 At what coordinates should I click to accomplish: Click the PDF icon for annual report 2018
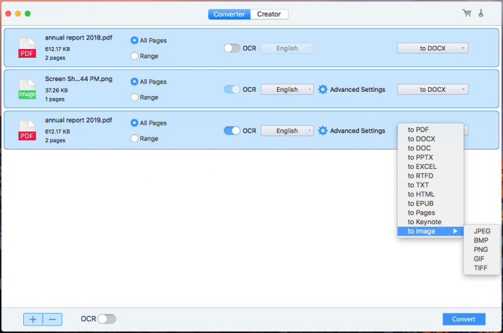coord(27,48)
